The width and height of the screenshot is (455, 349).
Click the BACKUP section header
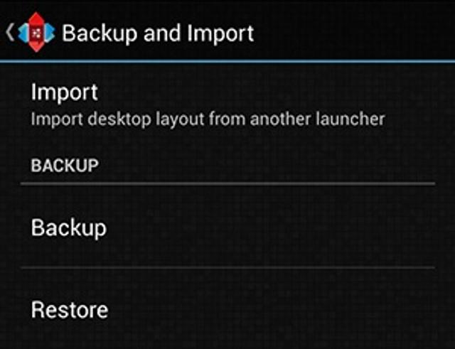(64, 166)
